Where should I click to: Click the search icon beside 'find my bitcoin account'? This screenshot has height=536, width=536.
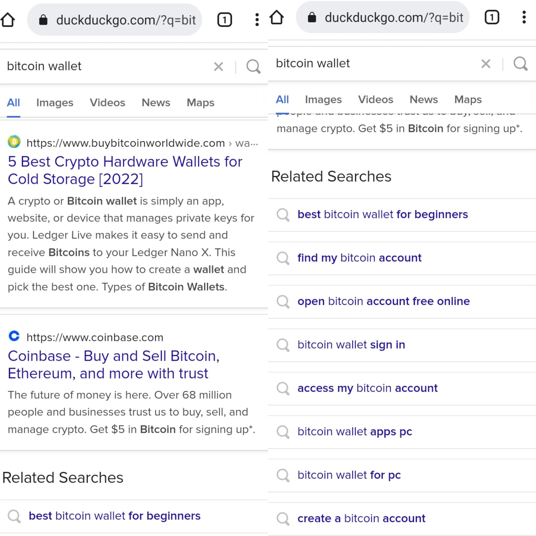pos(283,258)
